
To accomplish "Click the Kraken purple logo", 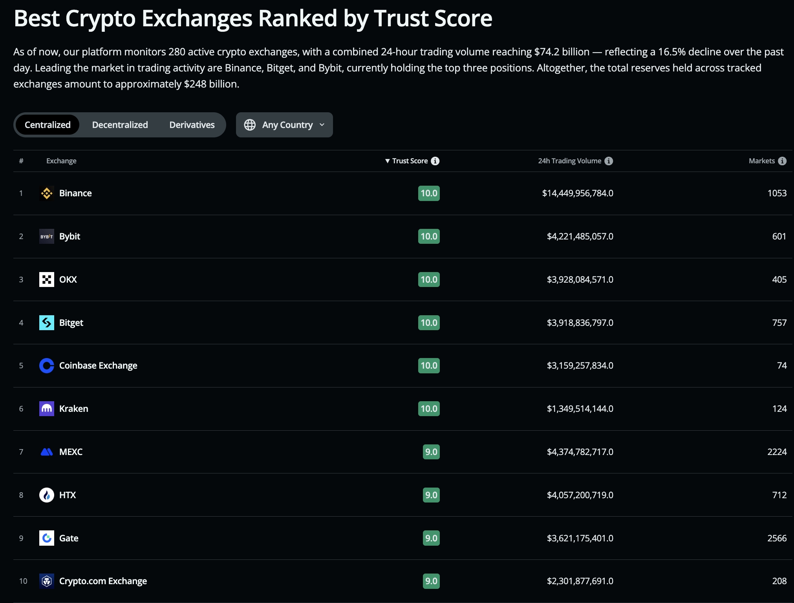I will click(47, 409).
